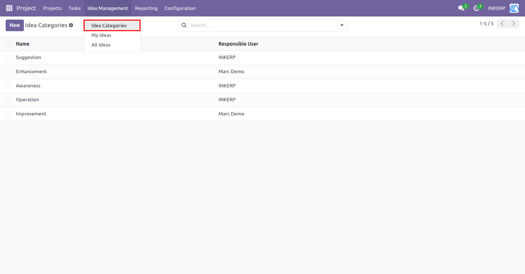Sort by Responsible User column header

pyautogui.click(x=238, y=44)
